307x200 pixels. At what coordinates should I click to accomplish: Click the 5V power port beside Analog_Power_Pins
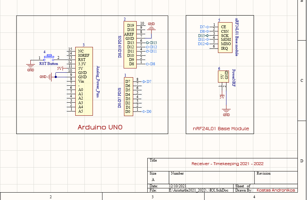coord(60,68)
